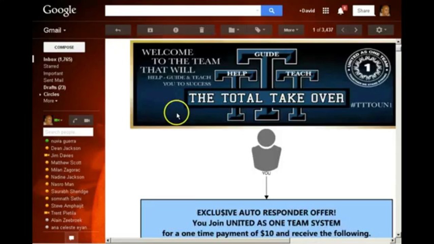Open Sent Mail
The width and height of the screenshot is (434, 244).
point(53,80)
